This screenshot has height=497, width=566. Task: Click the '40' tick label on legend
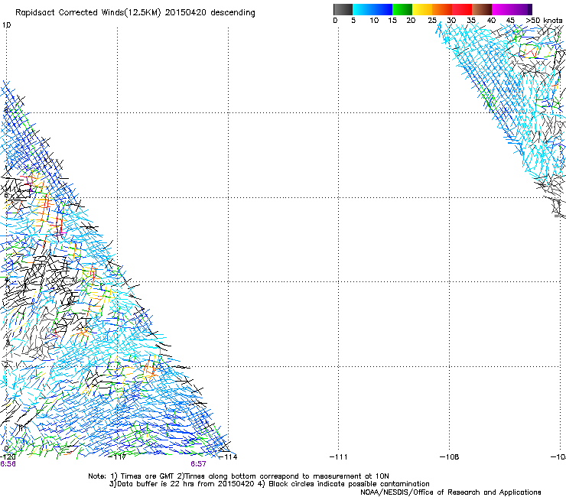[491, 21]
